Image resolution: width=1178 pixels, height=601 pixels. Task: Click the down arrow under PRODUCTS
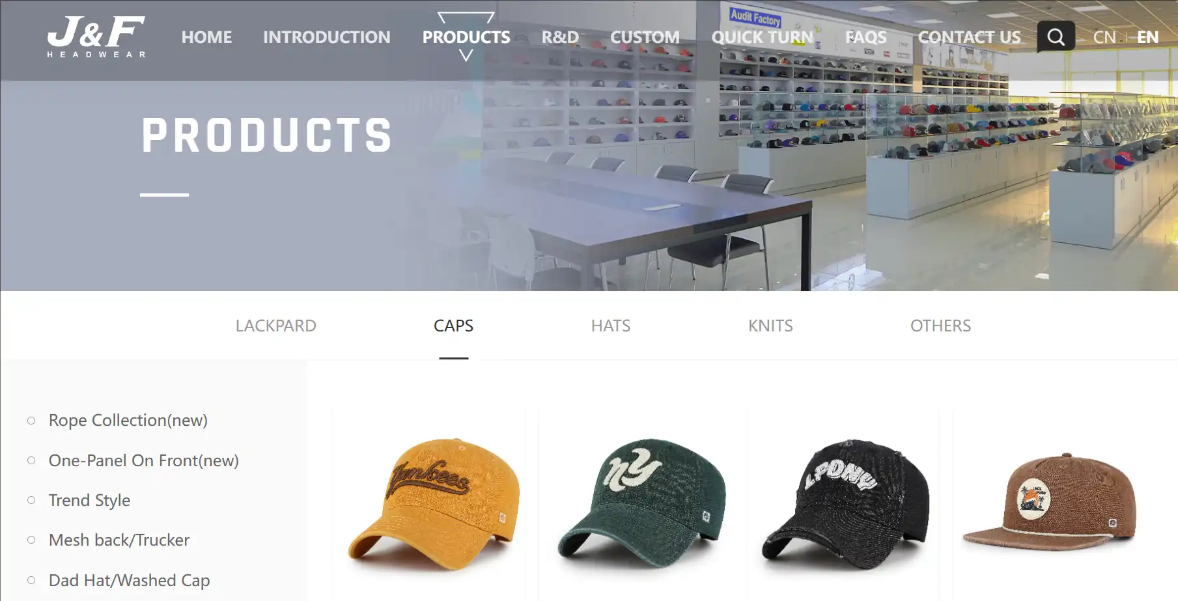point(466,56)
